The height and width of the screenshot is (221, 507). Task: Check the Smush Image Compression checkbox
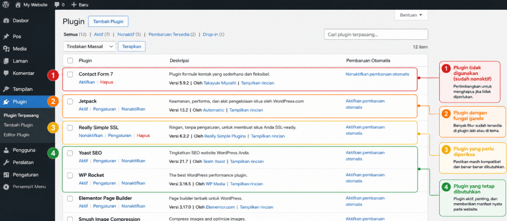coord(70,218)
